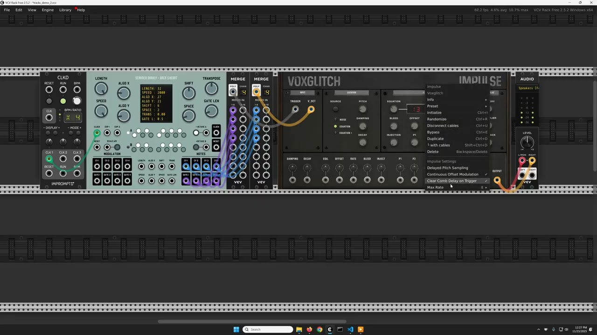
Task: Click the Audio LEVEL knob
Action: point(527,143)
